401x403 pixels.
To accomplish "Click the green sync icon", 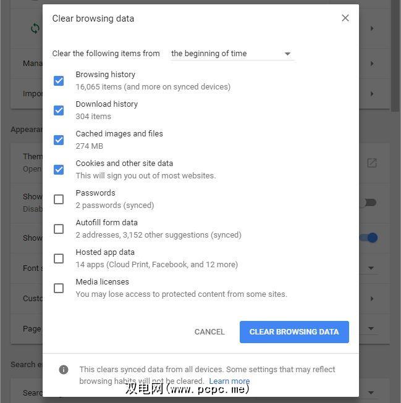I will coord(35,28).
